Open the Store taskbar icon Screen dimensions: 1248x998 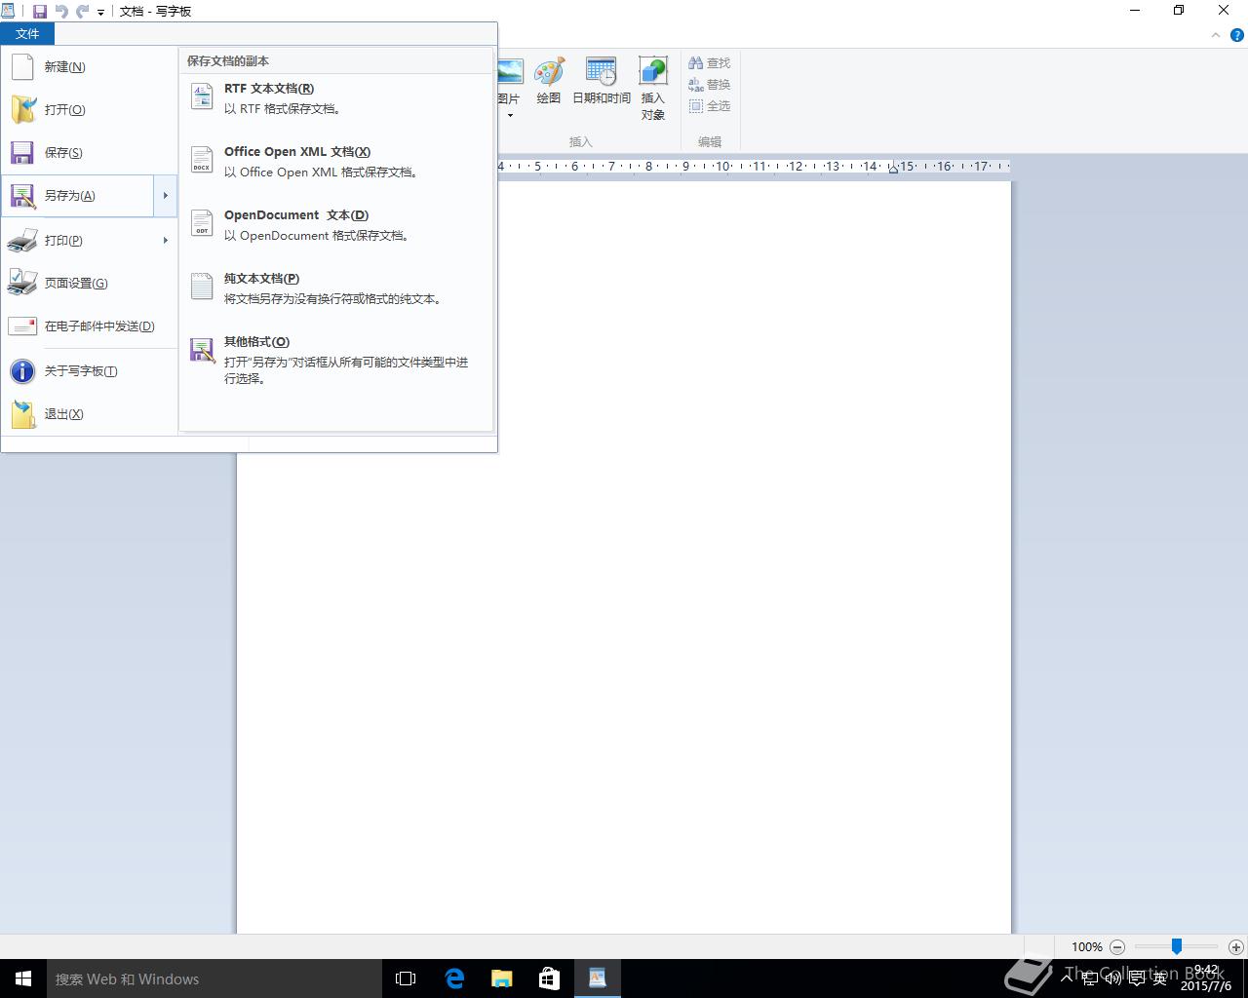tap(549, 979)
